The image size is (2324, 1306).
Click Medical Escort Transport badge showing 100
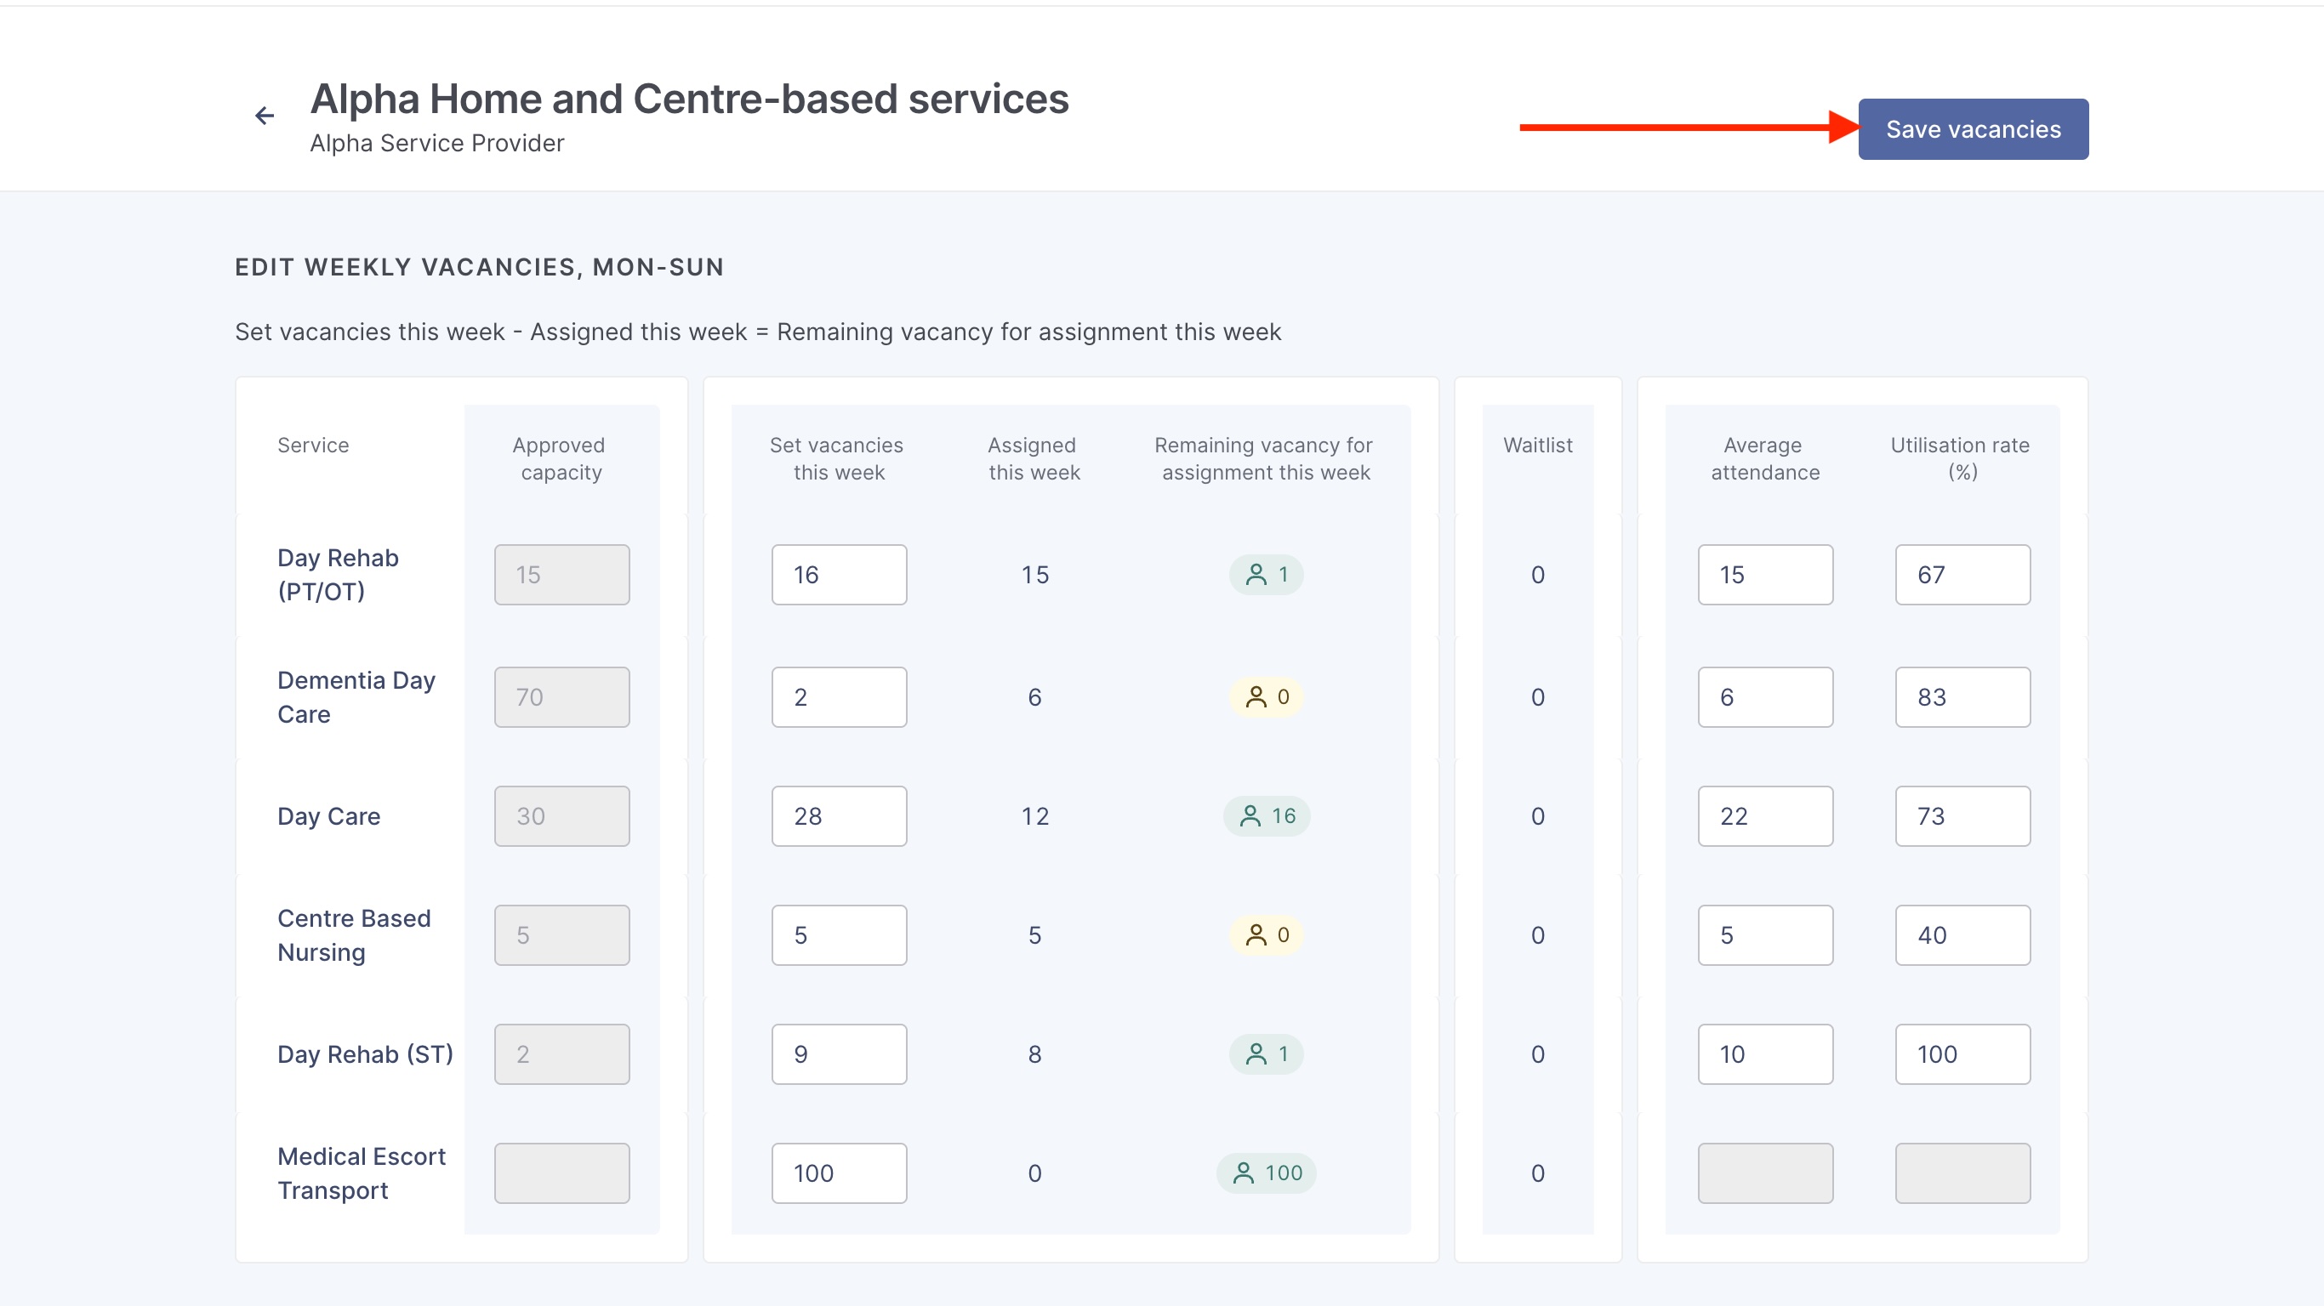1266,1173
